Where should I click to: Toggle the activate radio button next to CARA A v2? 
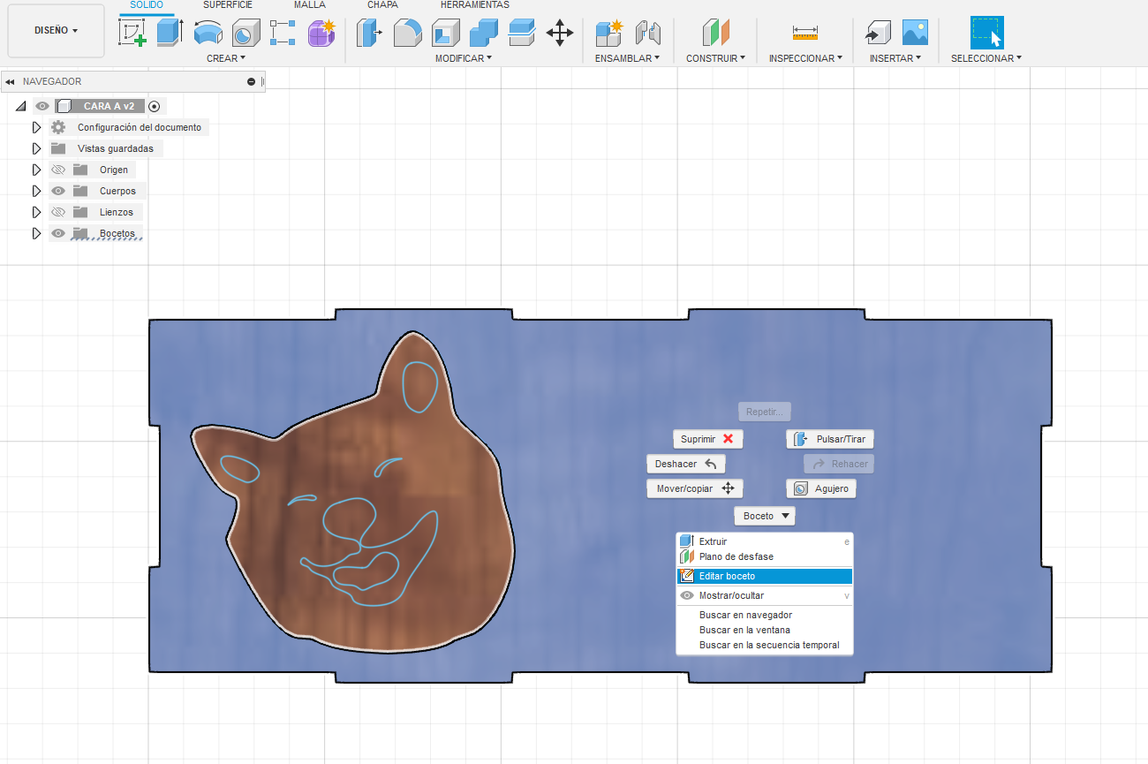click(x=154, y=106)
